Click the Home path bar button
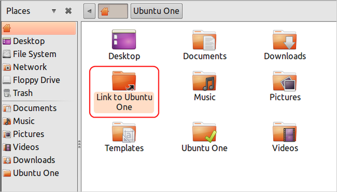 (113, 11)
